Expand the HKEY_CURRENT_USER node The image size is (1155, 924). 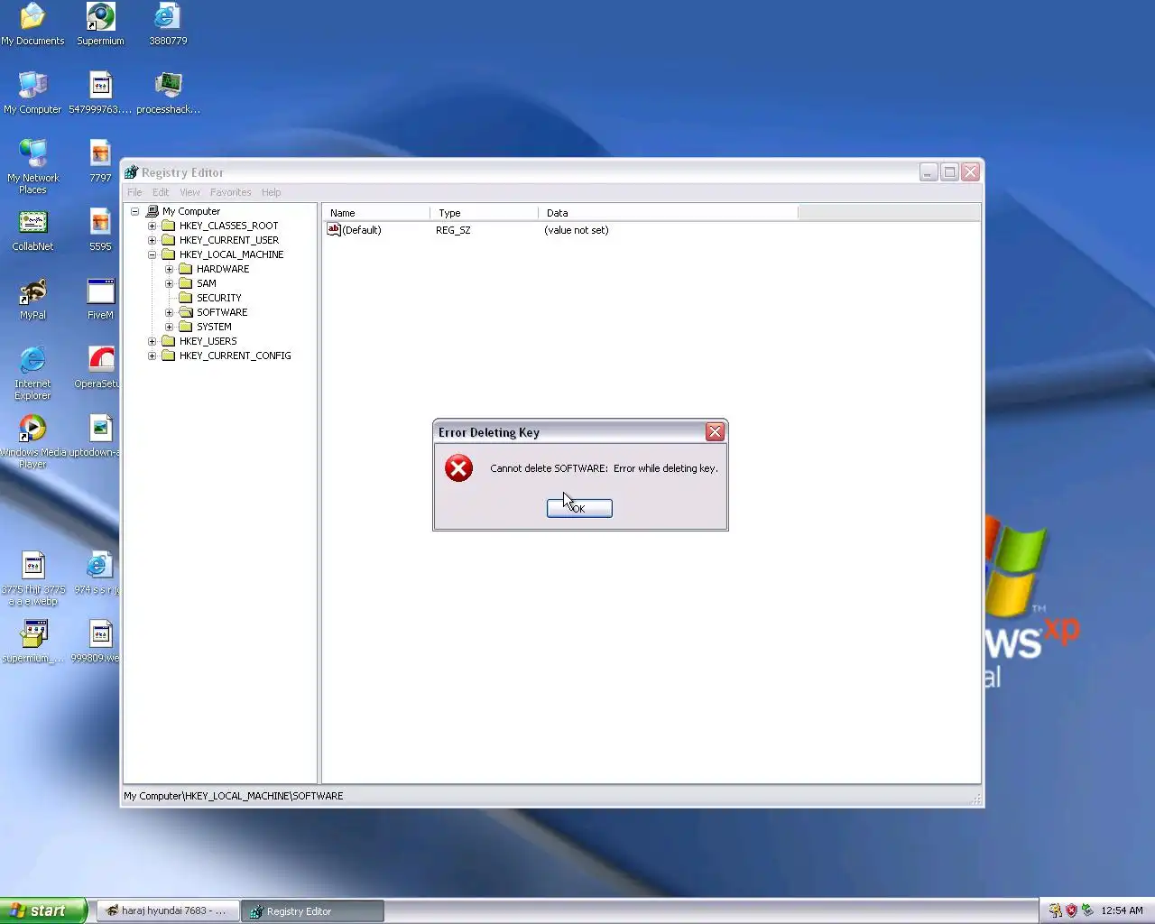tap(152, 240)
